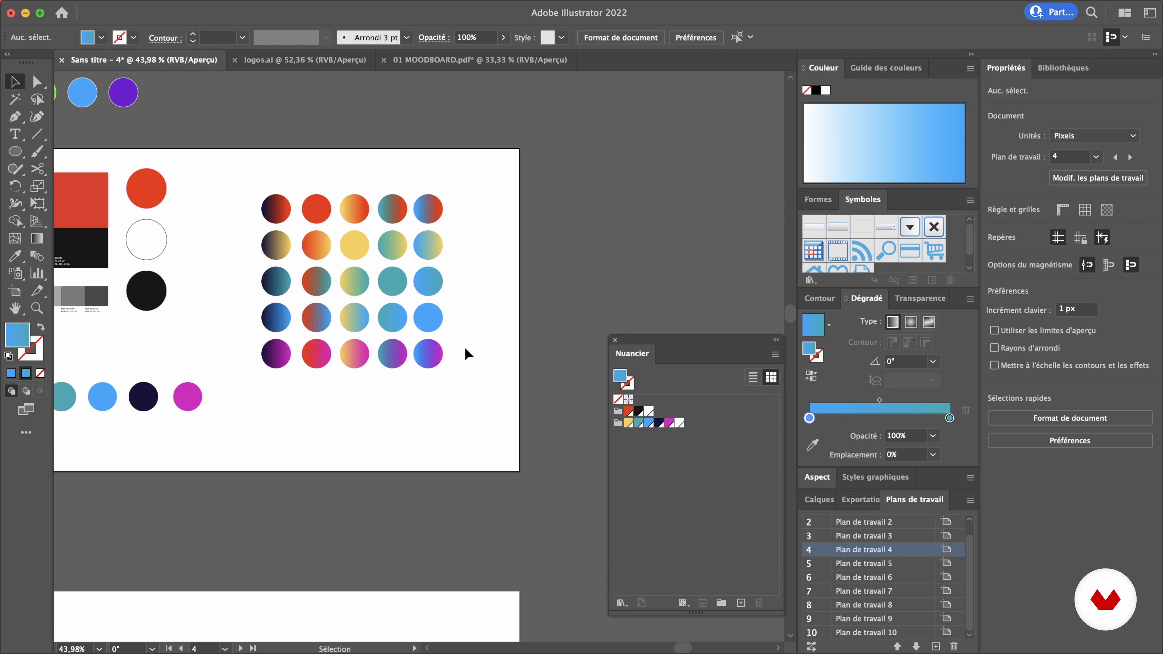Screen dimensions: 1163x654
Task: Select the Magic Wand tool
Action: point(15,99)
